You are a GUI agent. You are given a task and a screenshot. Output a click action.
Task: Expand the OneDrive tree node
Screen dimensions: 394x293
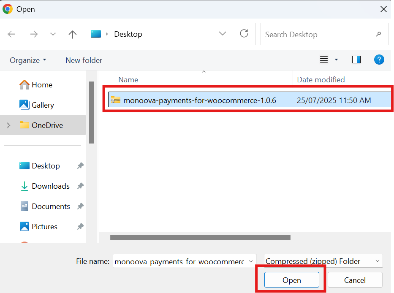point(8,125)
